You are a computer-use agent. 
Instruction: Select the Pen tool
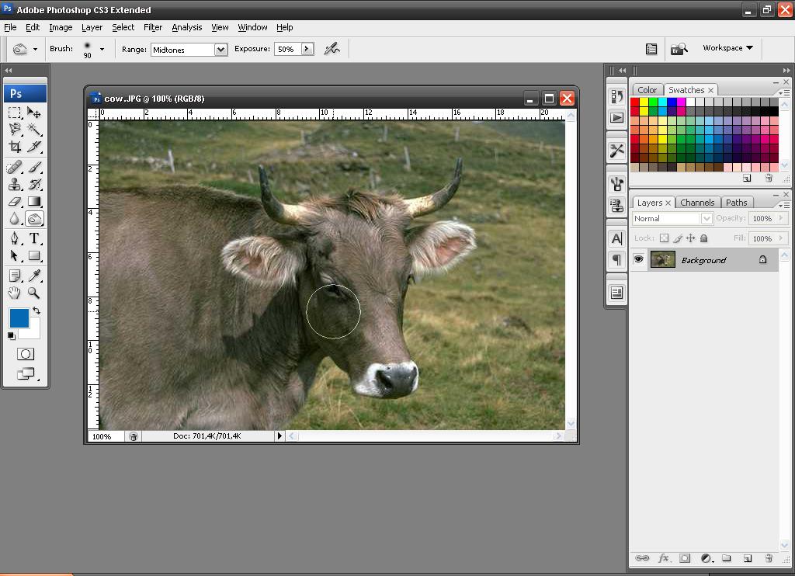15,238
